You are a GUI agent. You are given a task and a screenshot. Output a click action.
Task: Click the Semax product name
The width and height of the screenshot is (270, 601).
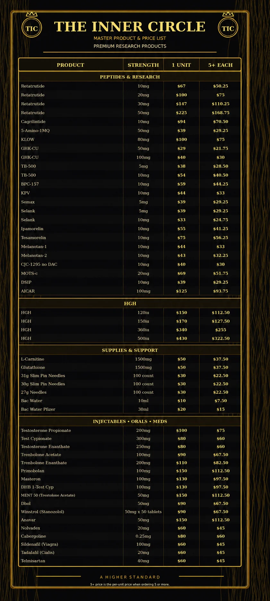tap(28, 202)
